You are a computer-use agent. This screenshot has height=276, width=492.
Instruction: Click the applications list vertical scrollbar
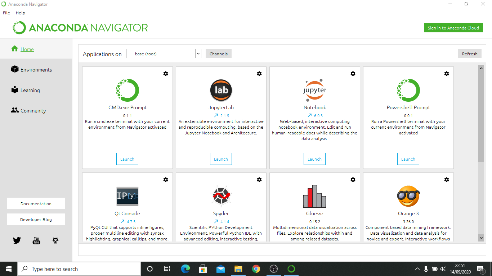coord(481,116)
